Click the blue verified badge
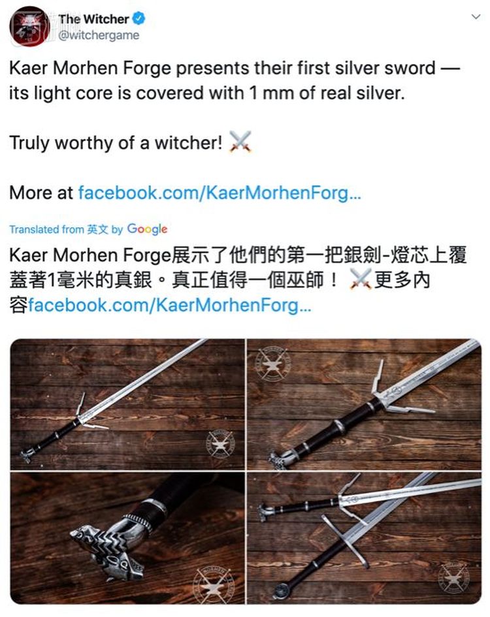The height and width of the screenshot is (617, 490). pos(139,18)
